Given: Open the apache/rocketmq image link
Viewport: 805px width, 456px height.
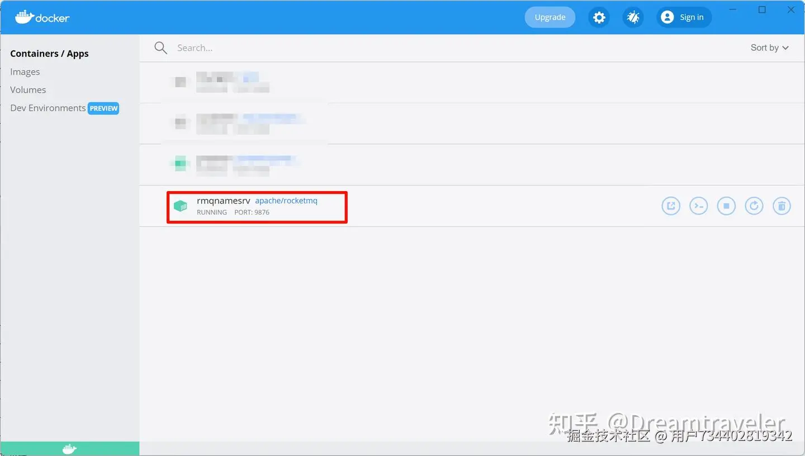Looking at the screenshot, I should point(286,201).
